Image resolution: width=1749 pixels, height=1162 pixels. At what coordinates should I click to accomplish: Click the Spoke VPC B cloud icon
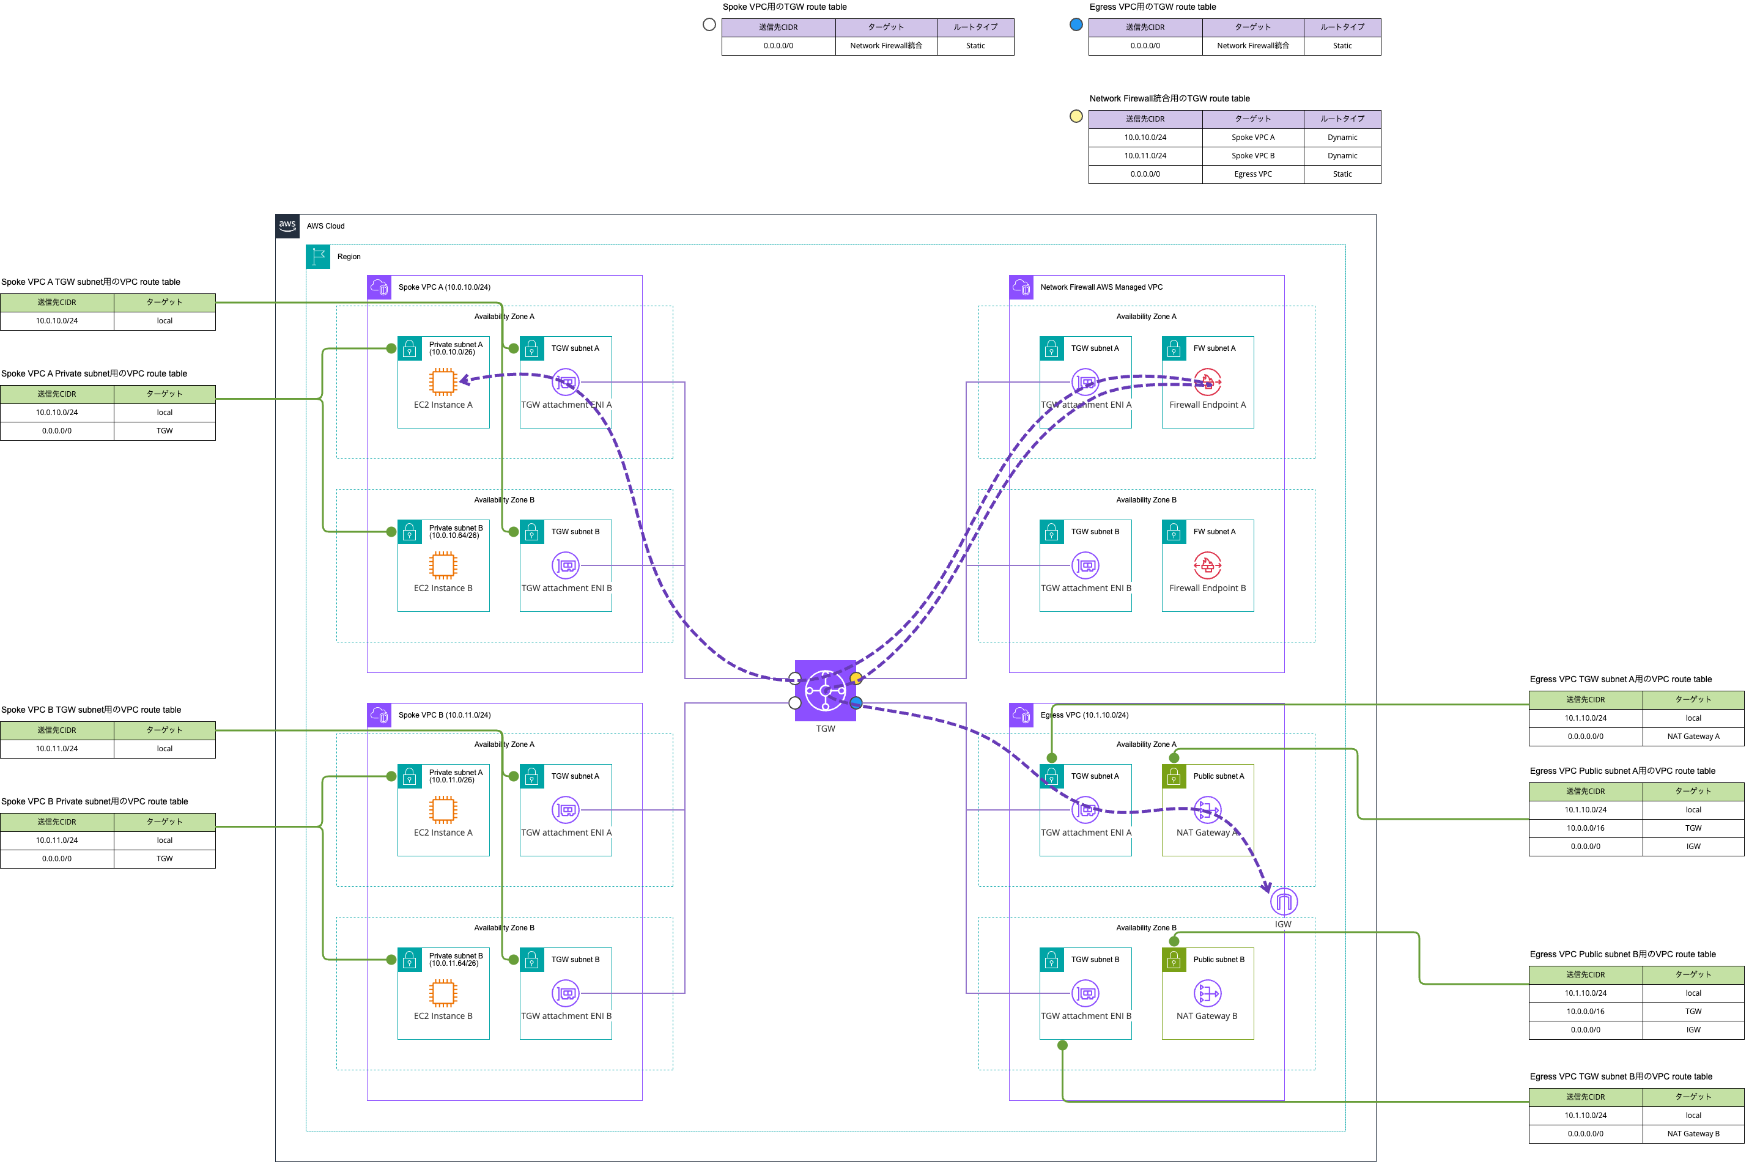point(380,715)
